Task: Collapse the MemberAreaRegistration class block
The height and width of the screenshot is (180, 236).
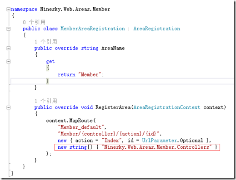Action: coord(8,29)
